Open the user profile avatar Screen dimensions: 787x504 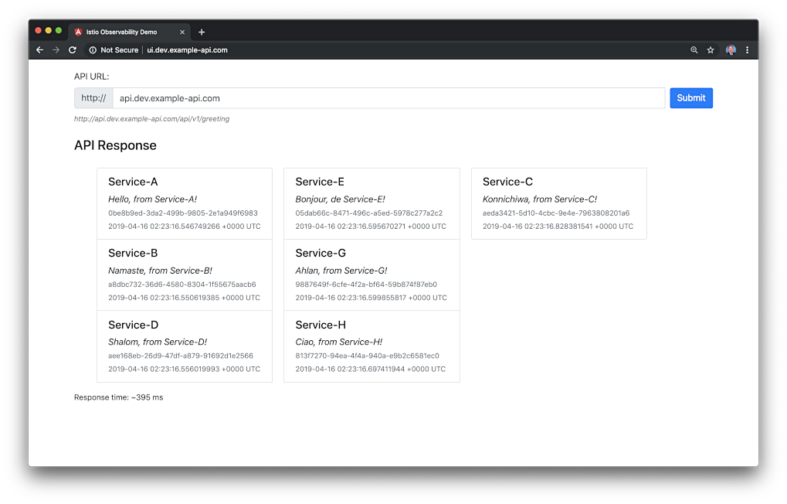[x=731, y=50]
